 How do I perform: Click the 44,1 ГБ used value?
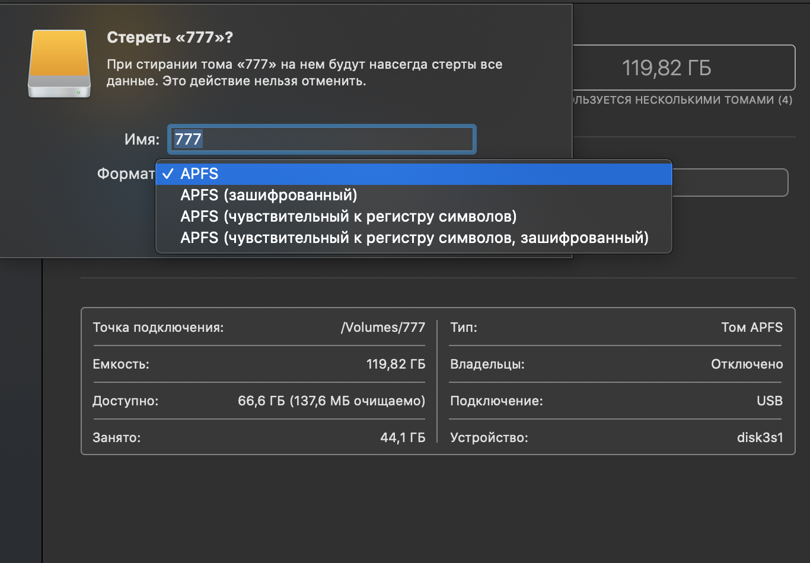click(403, 437)
